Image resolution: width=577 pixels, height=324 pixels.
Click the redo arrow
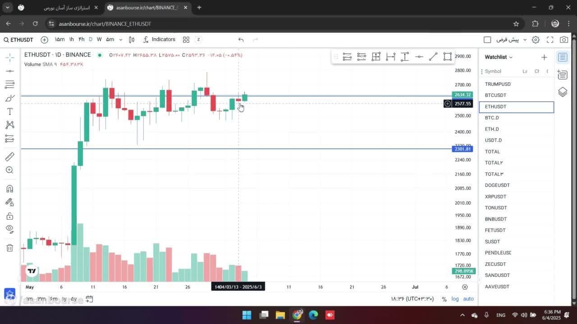255,40
